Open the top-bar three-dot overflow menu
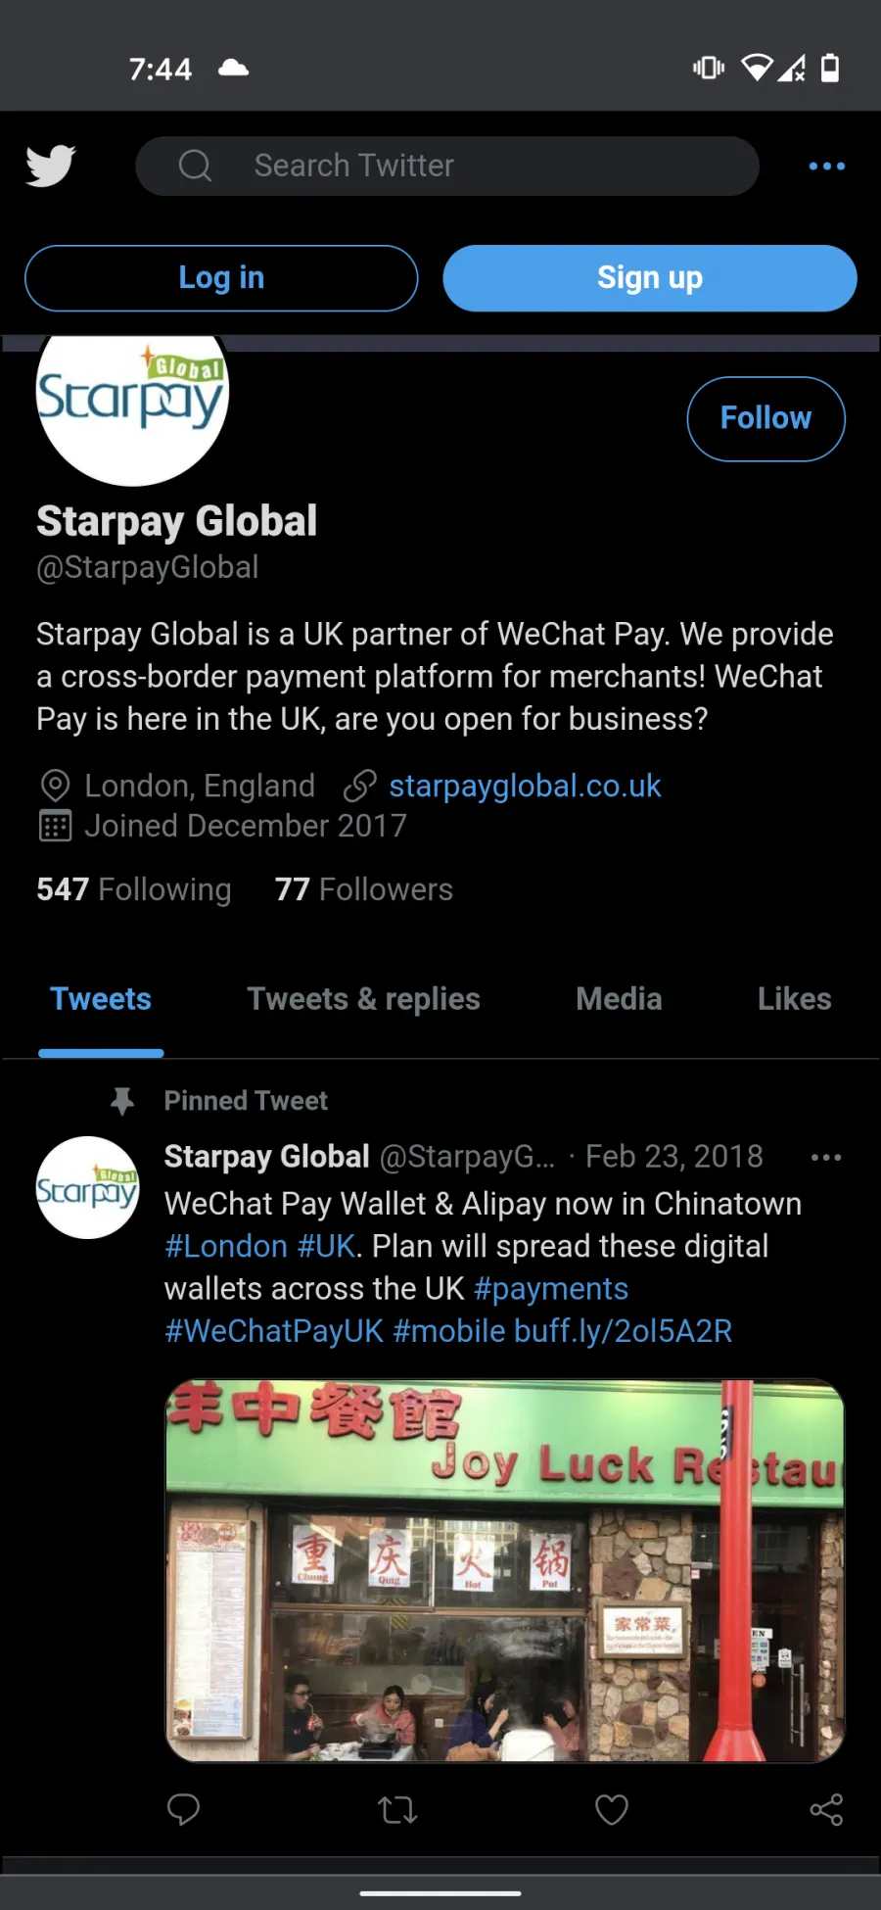This screenshot has height=1910, width=881. coord(827,167)
